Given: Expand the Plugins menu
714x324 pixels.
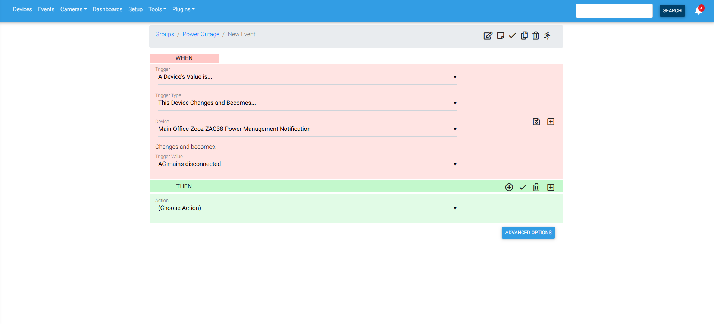Looking at the screenshot, I should point(184,9).
